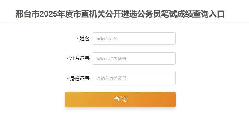Click placeholder text 请输入准考证号
This screenshot has width=249, height=138.
[111, 59]
